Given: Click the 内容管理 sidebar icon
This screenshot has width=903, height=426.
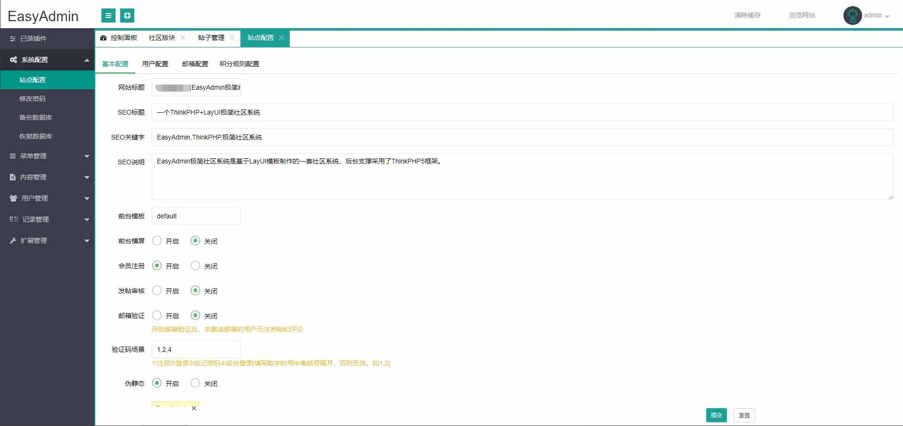Looking at the screenshot, I should [x=13, y=177].
